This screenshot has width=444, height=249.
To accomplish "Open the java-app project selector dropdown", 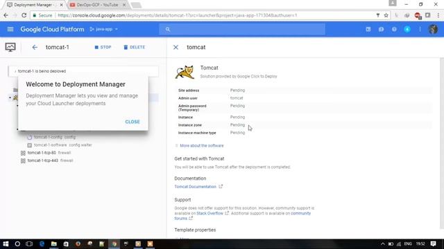I will 103,29.
